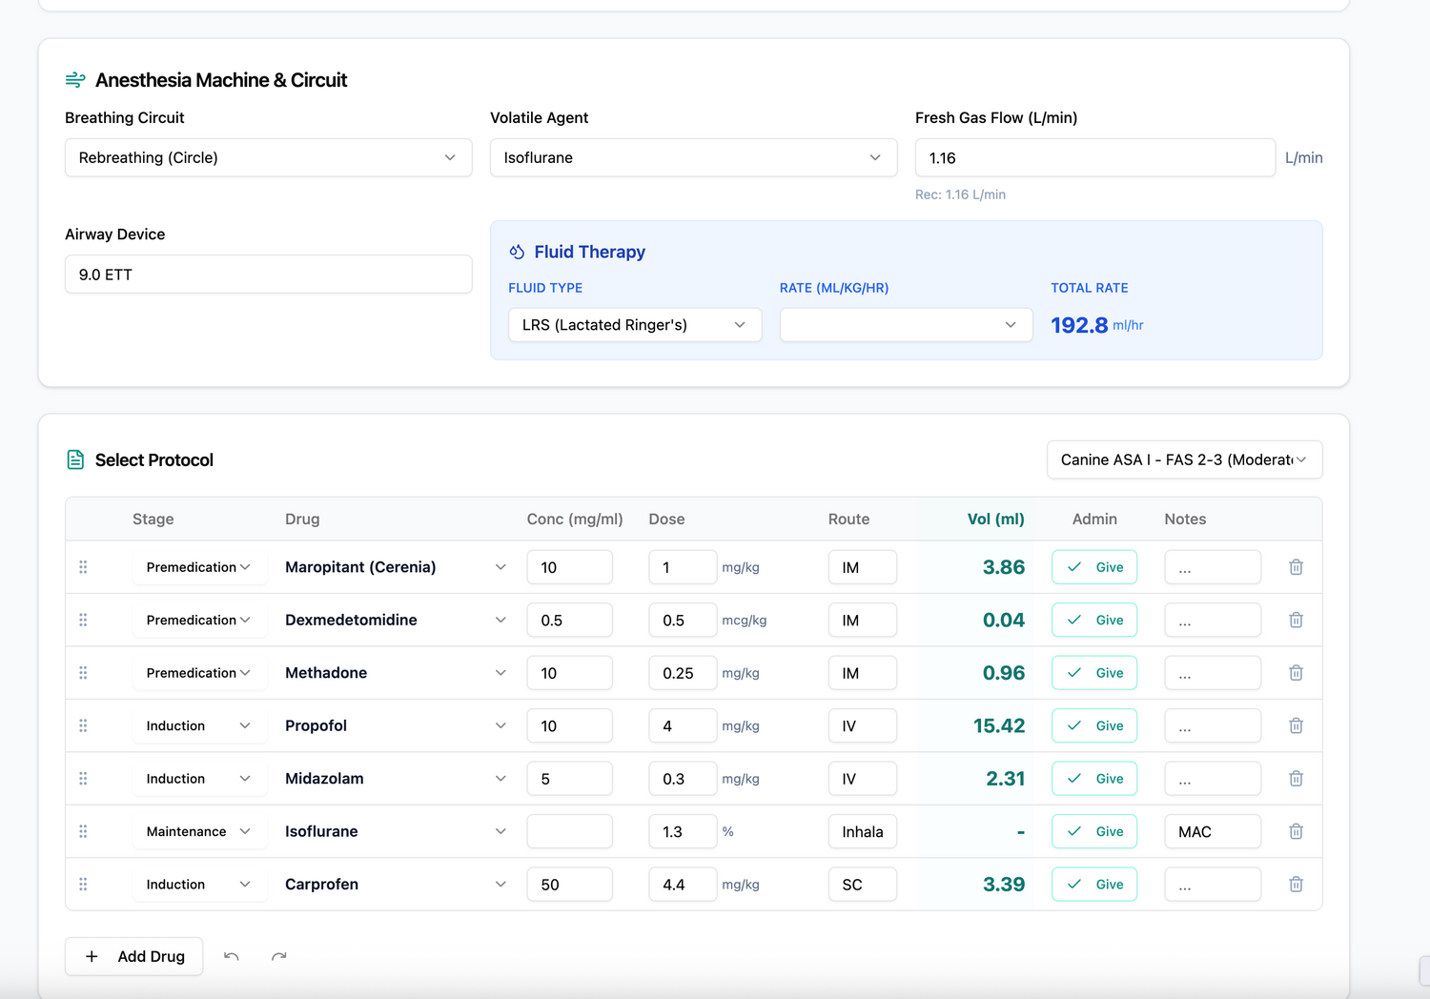The width and height of the screenshot is (1430, 999).
Task: Click the undo arrow icon
Action: pyautogui.click(x=231, y=956)
